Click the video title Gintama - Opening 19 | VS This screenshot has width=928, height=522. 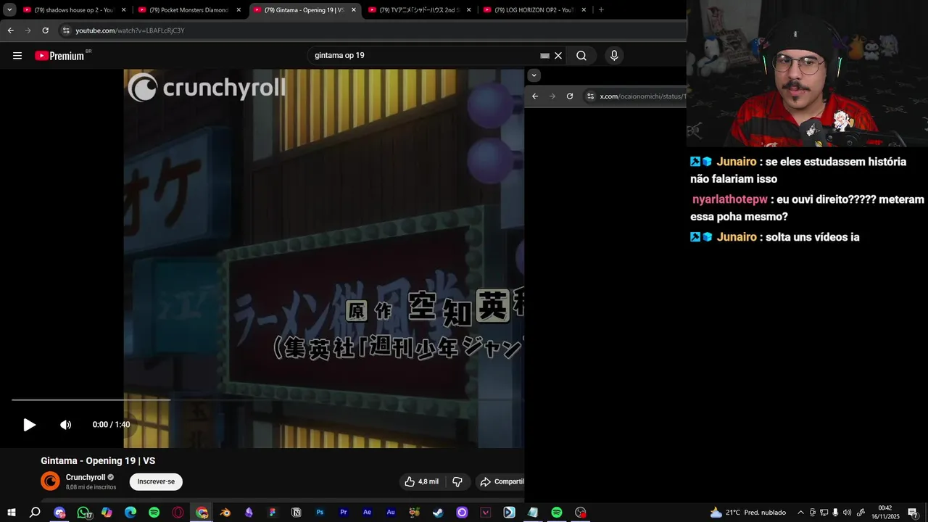98,461
